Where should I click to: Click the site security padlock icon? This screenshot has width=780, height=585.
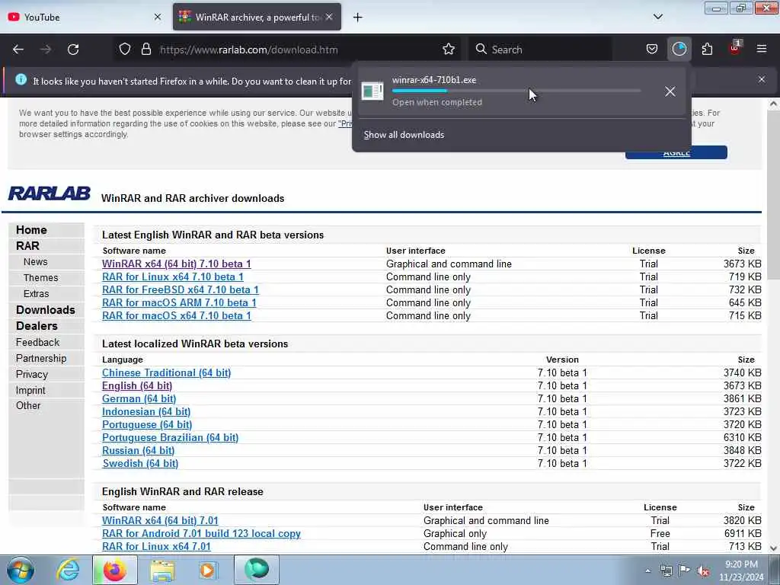[x=145, y=50]
